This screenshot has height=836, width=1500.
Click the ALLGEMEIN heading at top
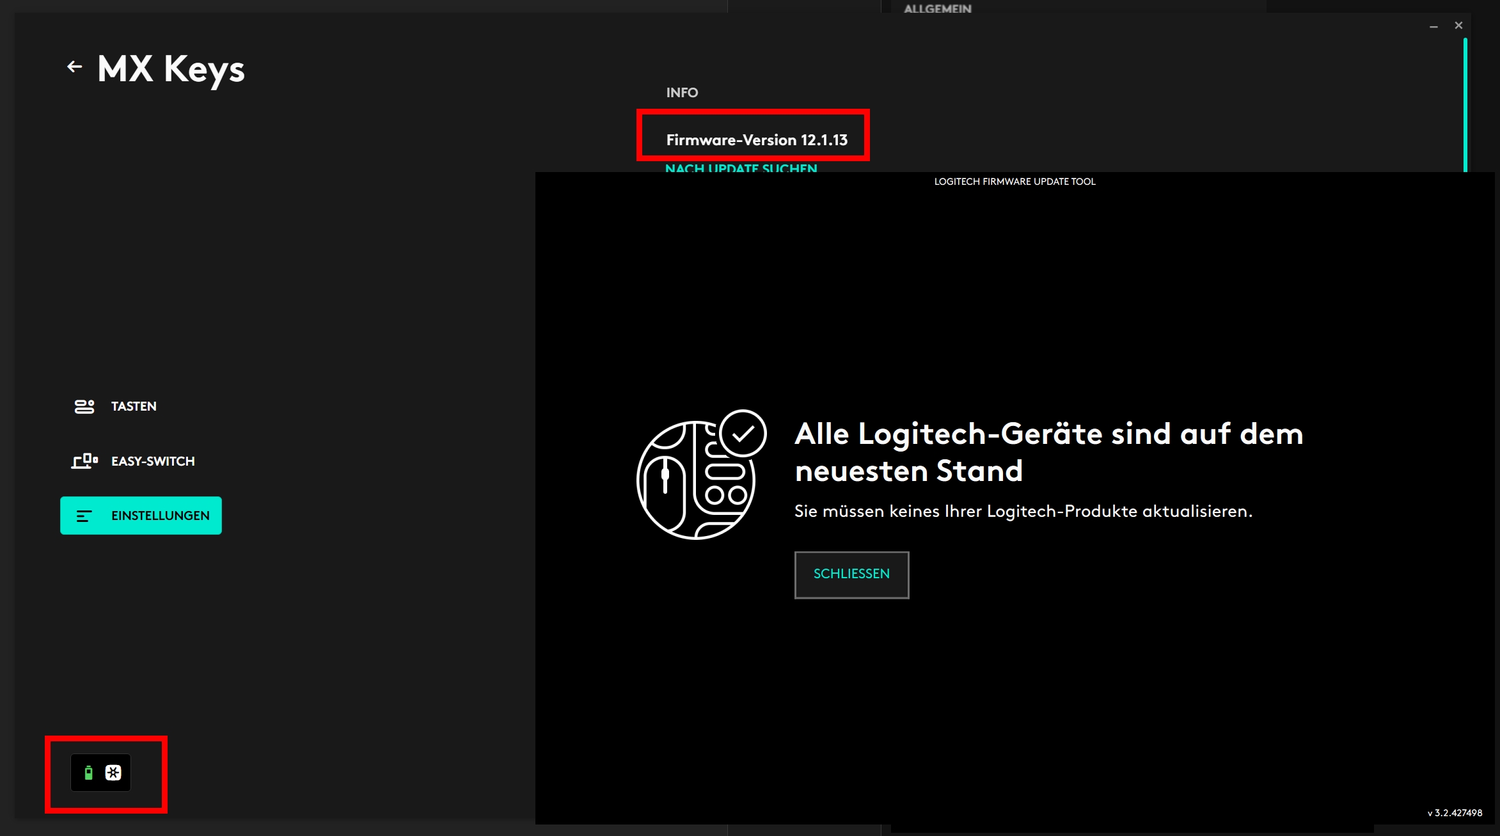[937, 8]
